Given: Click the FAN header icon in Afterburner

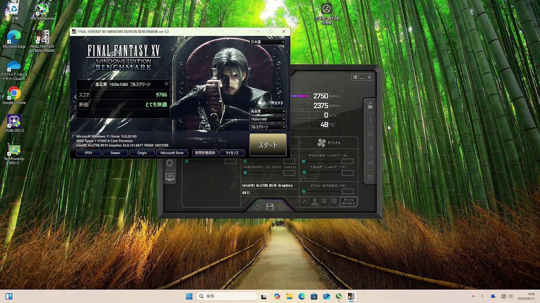Looking at the screenshot, I should tap(321, 143).
